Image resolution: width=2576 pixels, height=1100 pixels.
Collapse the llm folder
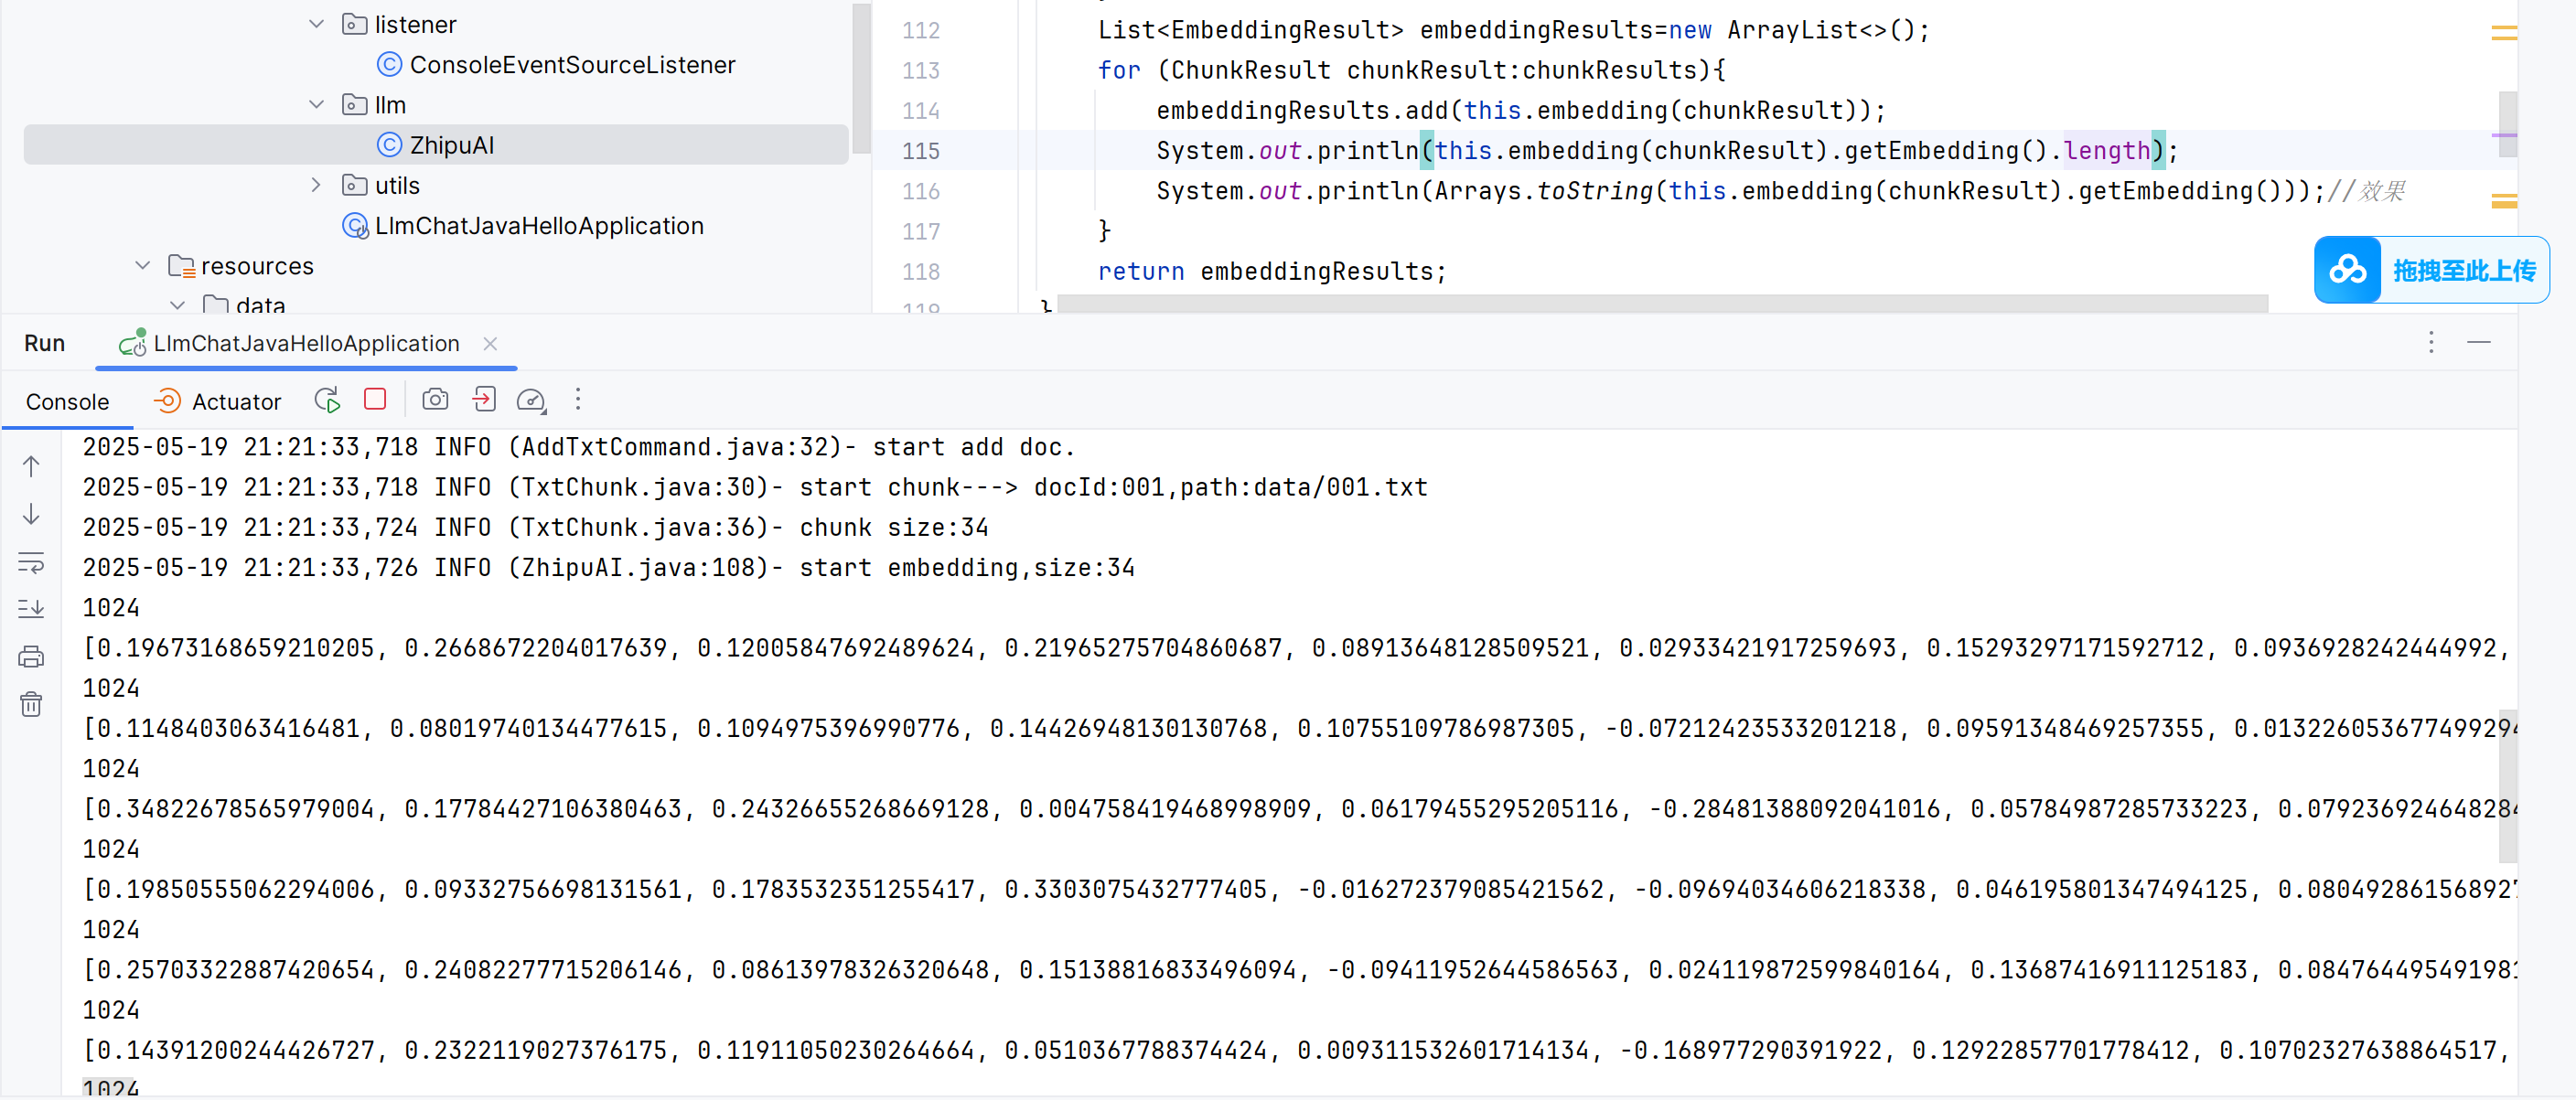(316, 104)
